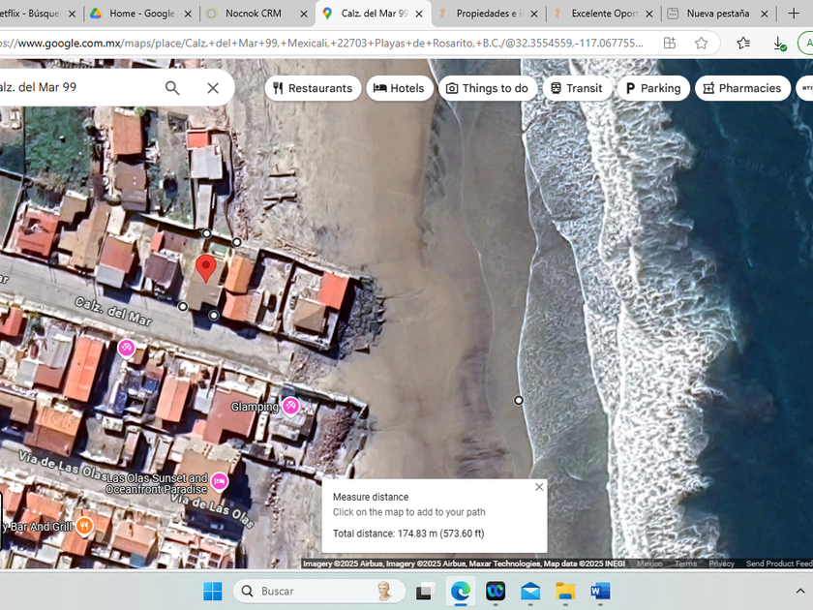This screenshot has height=610, width=813.
Task: Switch to the Excelente Oport tab
Action: [605, 14]
